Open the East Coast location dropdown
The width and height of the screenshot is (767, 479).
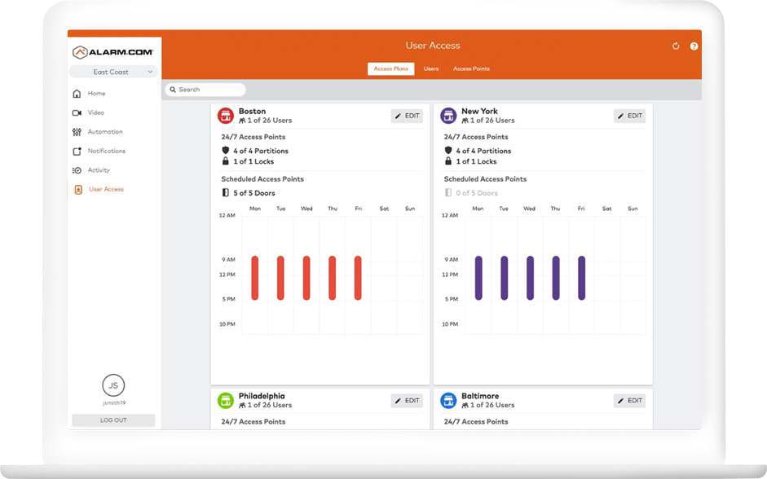click(112, 72)
